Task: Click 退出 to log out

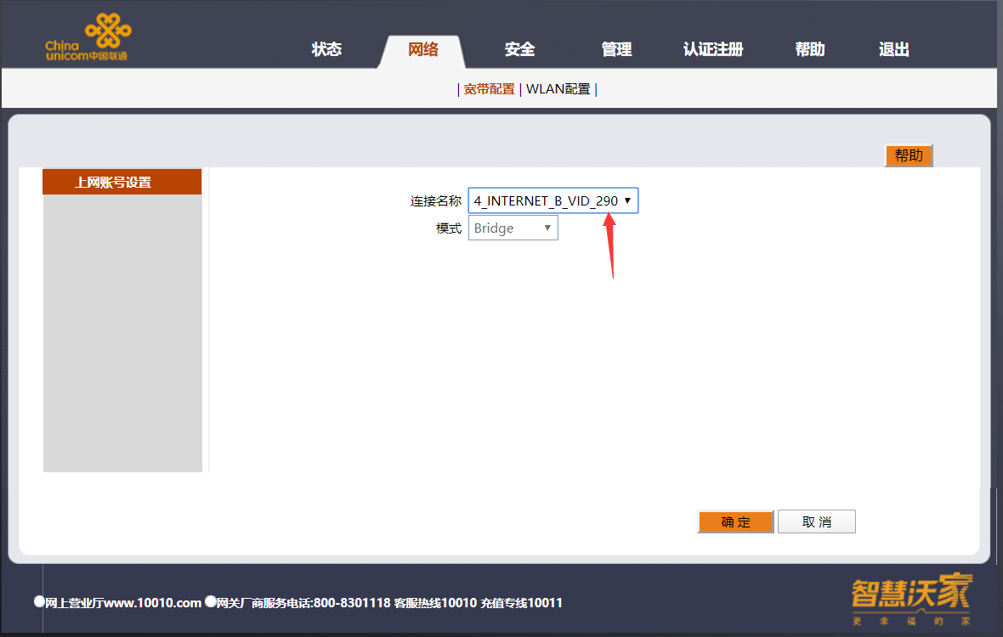Action: click(x=893, y=49)
